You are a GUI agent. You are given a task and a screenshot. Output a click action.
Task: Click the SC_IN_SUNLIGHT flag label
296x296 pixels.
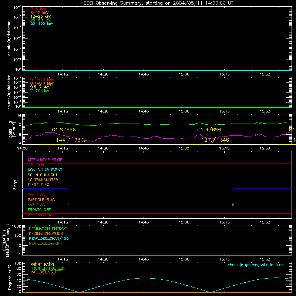click(x=43, y=175)
